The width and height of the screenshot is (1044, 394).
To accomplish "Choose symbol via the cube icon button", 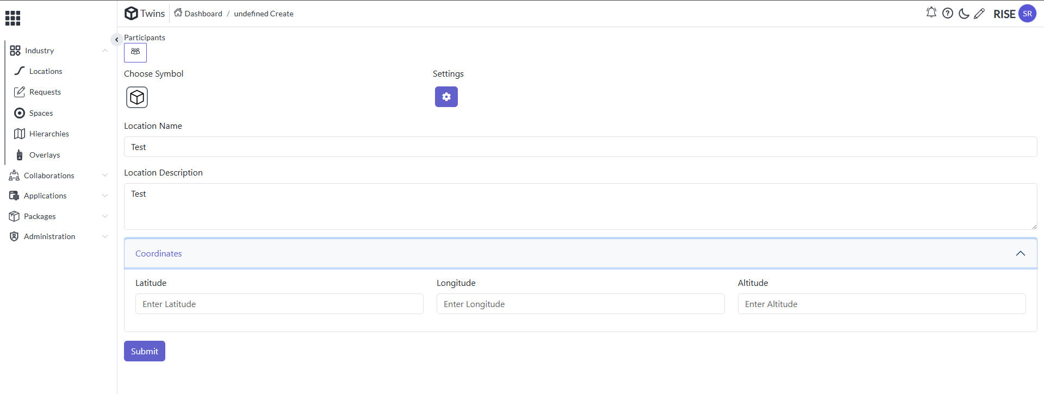I will (x=137, y=97).
